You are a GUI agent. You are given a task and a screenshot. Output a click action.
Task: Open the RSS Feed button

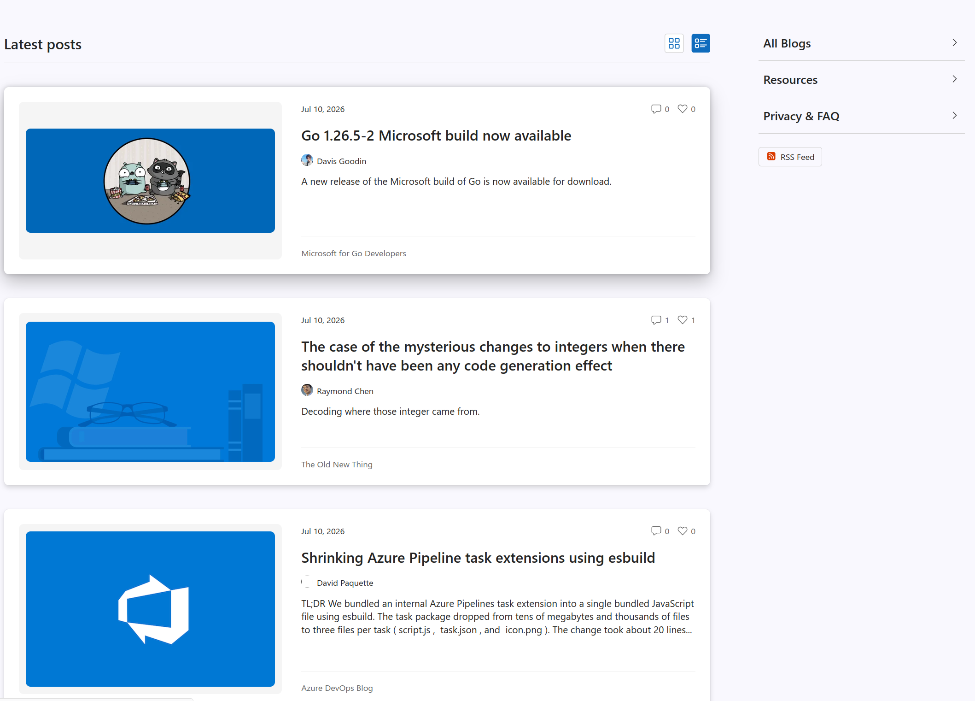coord(790,157)
